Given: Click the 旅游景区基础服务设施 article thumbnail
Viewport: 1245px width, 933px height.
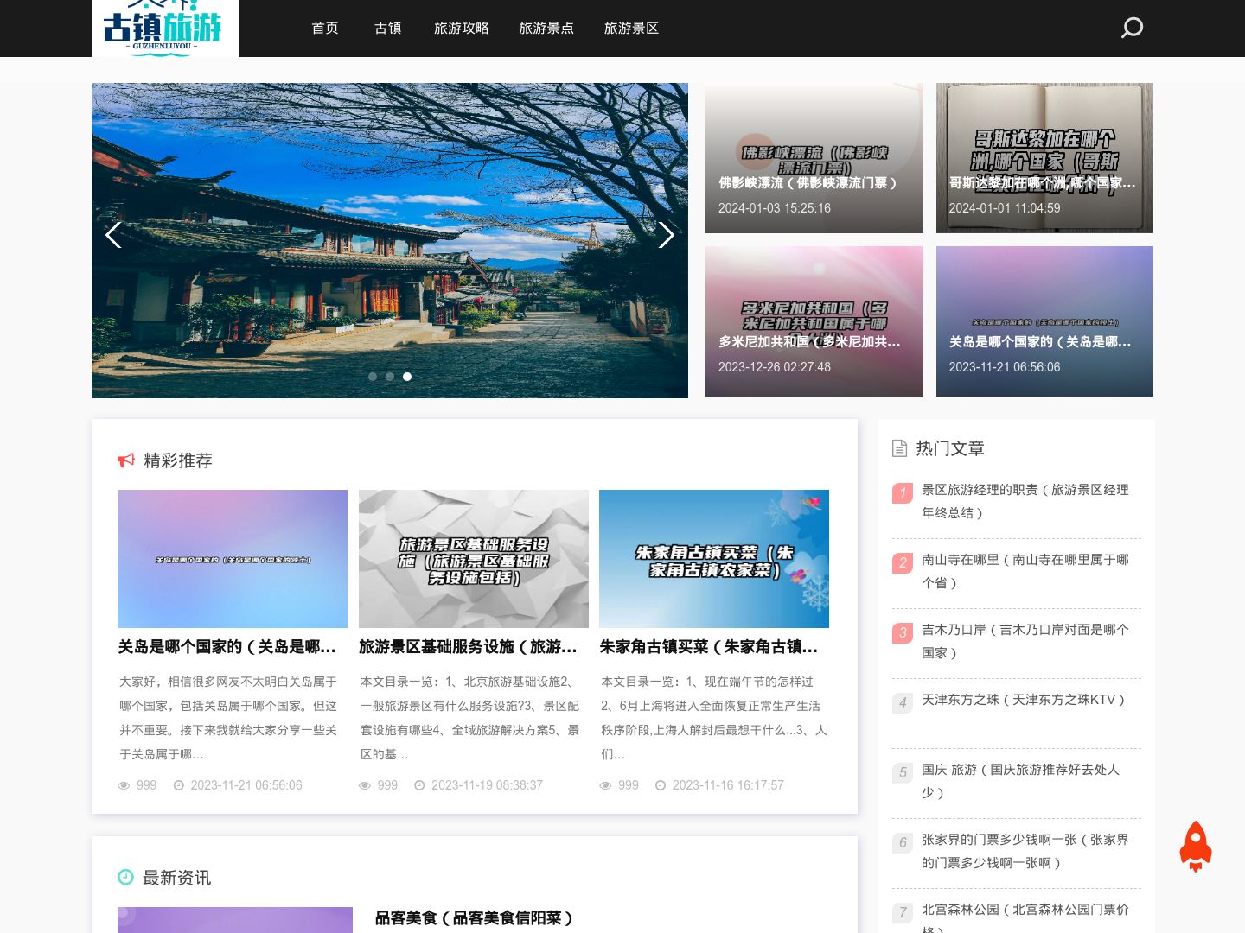Looking at the screenshot, I should [x=474, y=559].
